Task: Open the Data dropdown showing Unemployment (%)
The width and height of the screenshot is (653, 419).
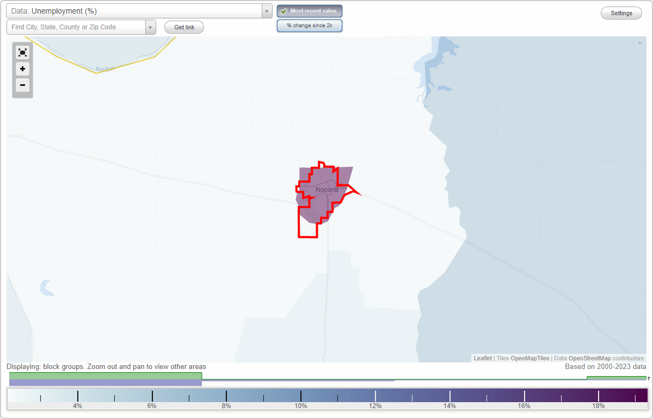Action: pyautogui.click(x=136, y=11)
